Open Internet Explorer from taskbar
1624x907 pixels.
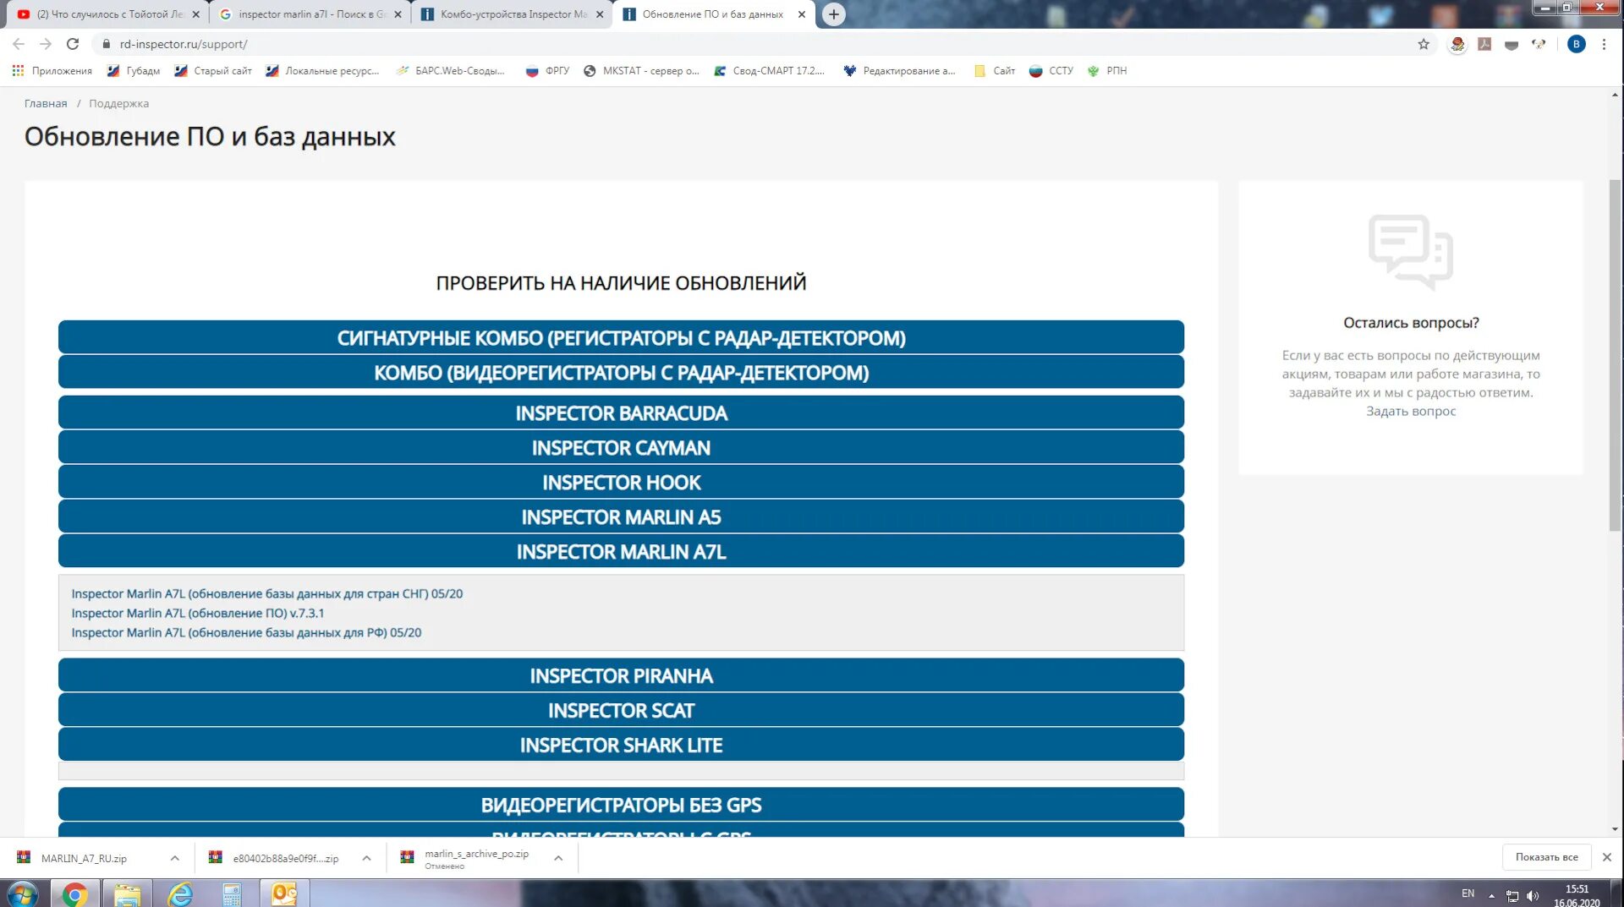pyautogui.click(x=180, y=893)
